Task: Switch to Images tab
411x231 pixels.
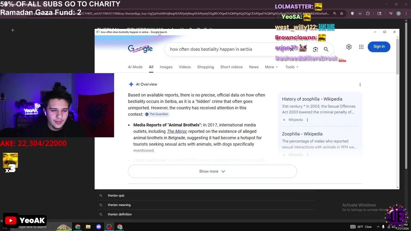Action: point(166,67)
